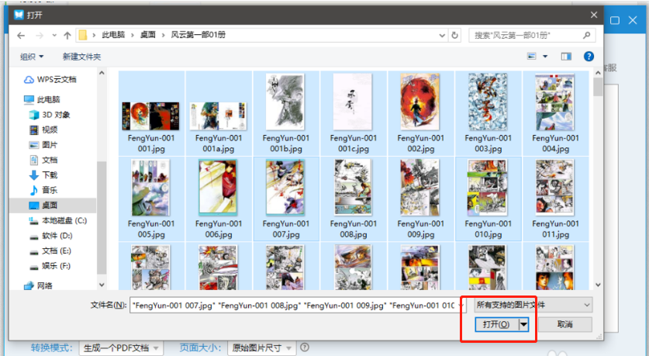Click the 取消 button
Viewport: 649px width, 356px height.
[565, 324]
